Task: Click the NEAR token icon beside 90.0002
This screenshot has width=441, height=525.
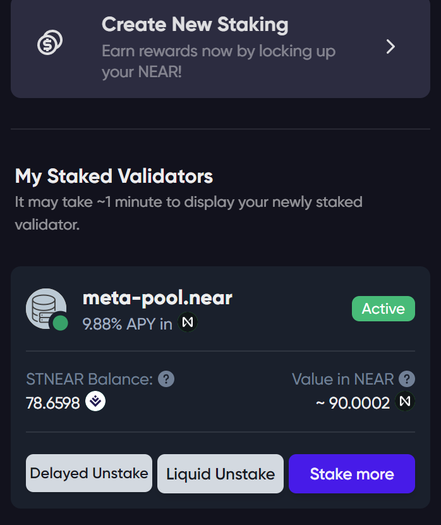Action: click(405, 401)
